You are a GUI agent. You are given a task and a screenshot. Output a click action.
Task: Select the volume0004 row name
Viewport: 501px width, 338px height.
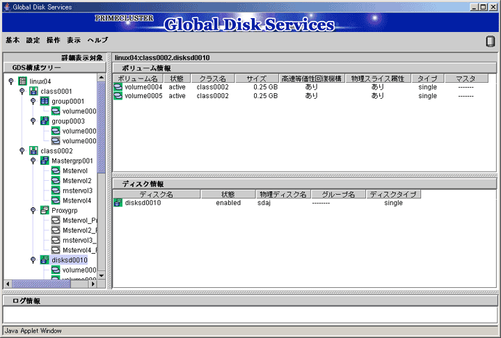pyautogui.click(x=143, y=87)
